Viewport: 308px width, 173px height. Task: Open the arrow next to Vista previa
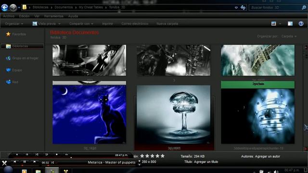coord(59,24)
